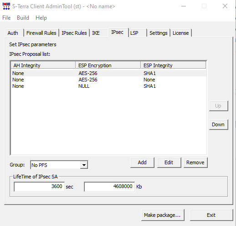Viewport: 236px width, 226px height.
Task: Add a new IPsec proposal
Action: tap(142, 162)
